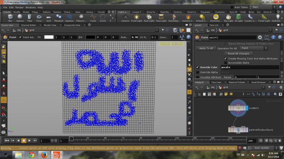Toggle Stamp Bitmap Instead Of FG/BG Color
Viewport: 284px width, 159px height.
(225, 43)
